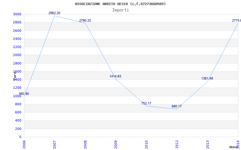241x150 pixels.
Task: Click the 0 y-axis value
Action: (20, 137)
